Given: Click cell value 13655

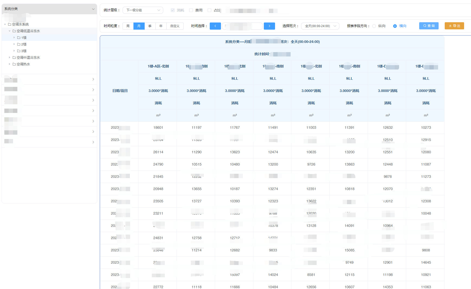Looking at the screenshot, I should [196, 189].
